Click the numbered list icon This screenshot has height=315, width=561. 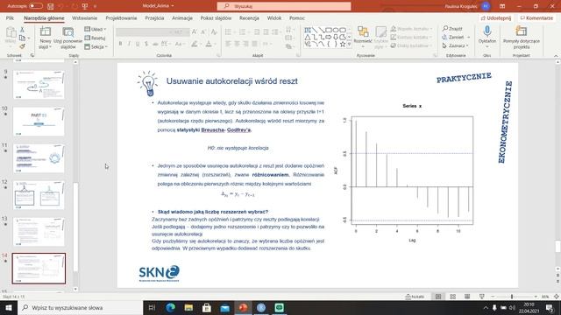[242, 32]
